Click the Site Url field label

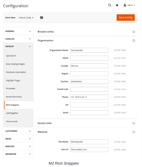point(65,149)
